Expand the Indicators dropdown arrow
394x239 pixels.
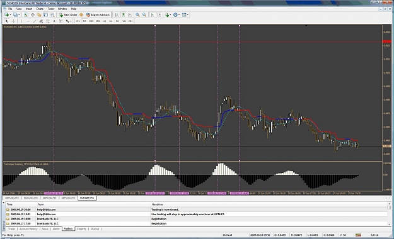[170, 15]
